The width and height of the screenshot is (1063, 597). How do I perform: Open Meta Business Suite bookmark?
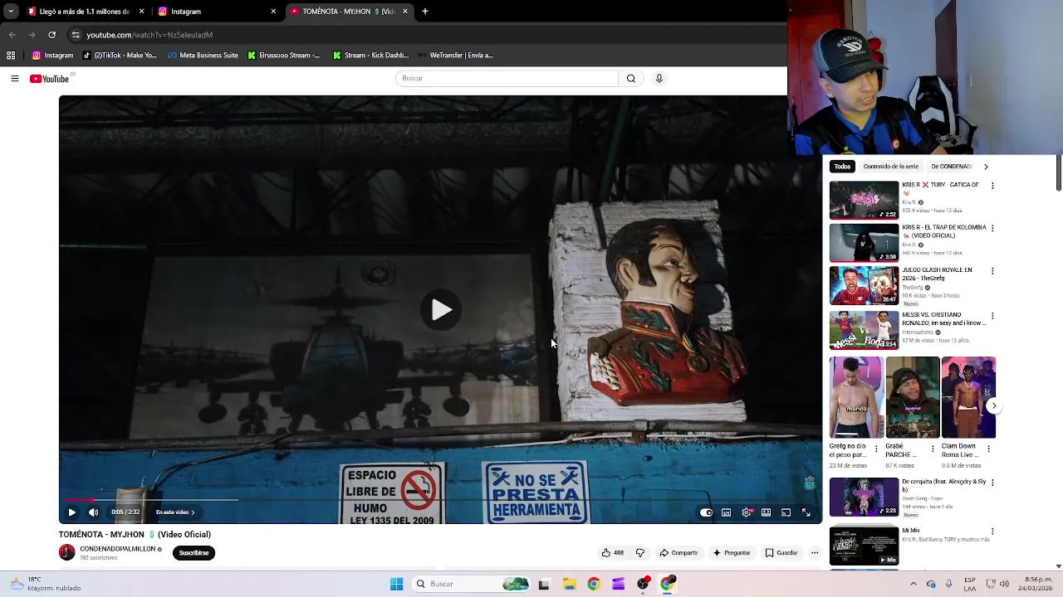point(203,56)
